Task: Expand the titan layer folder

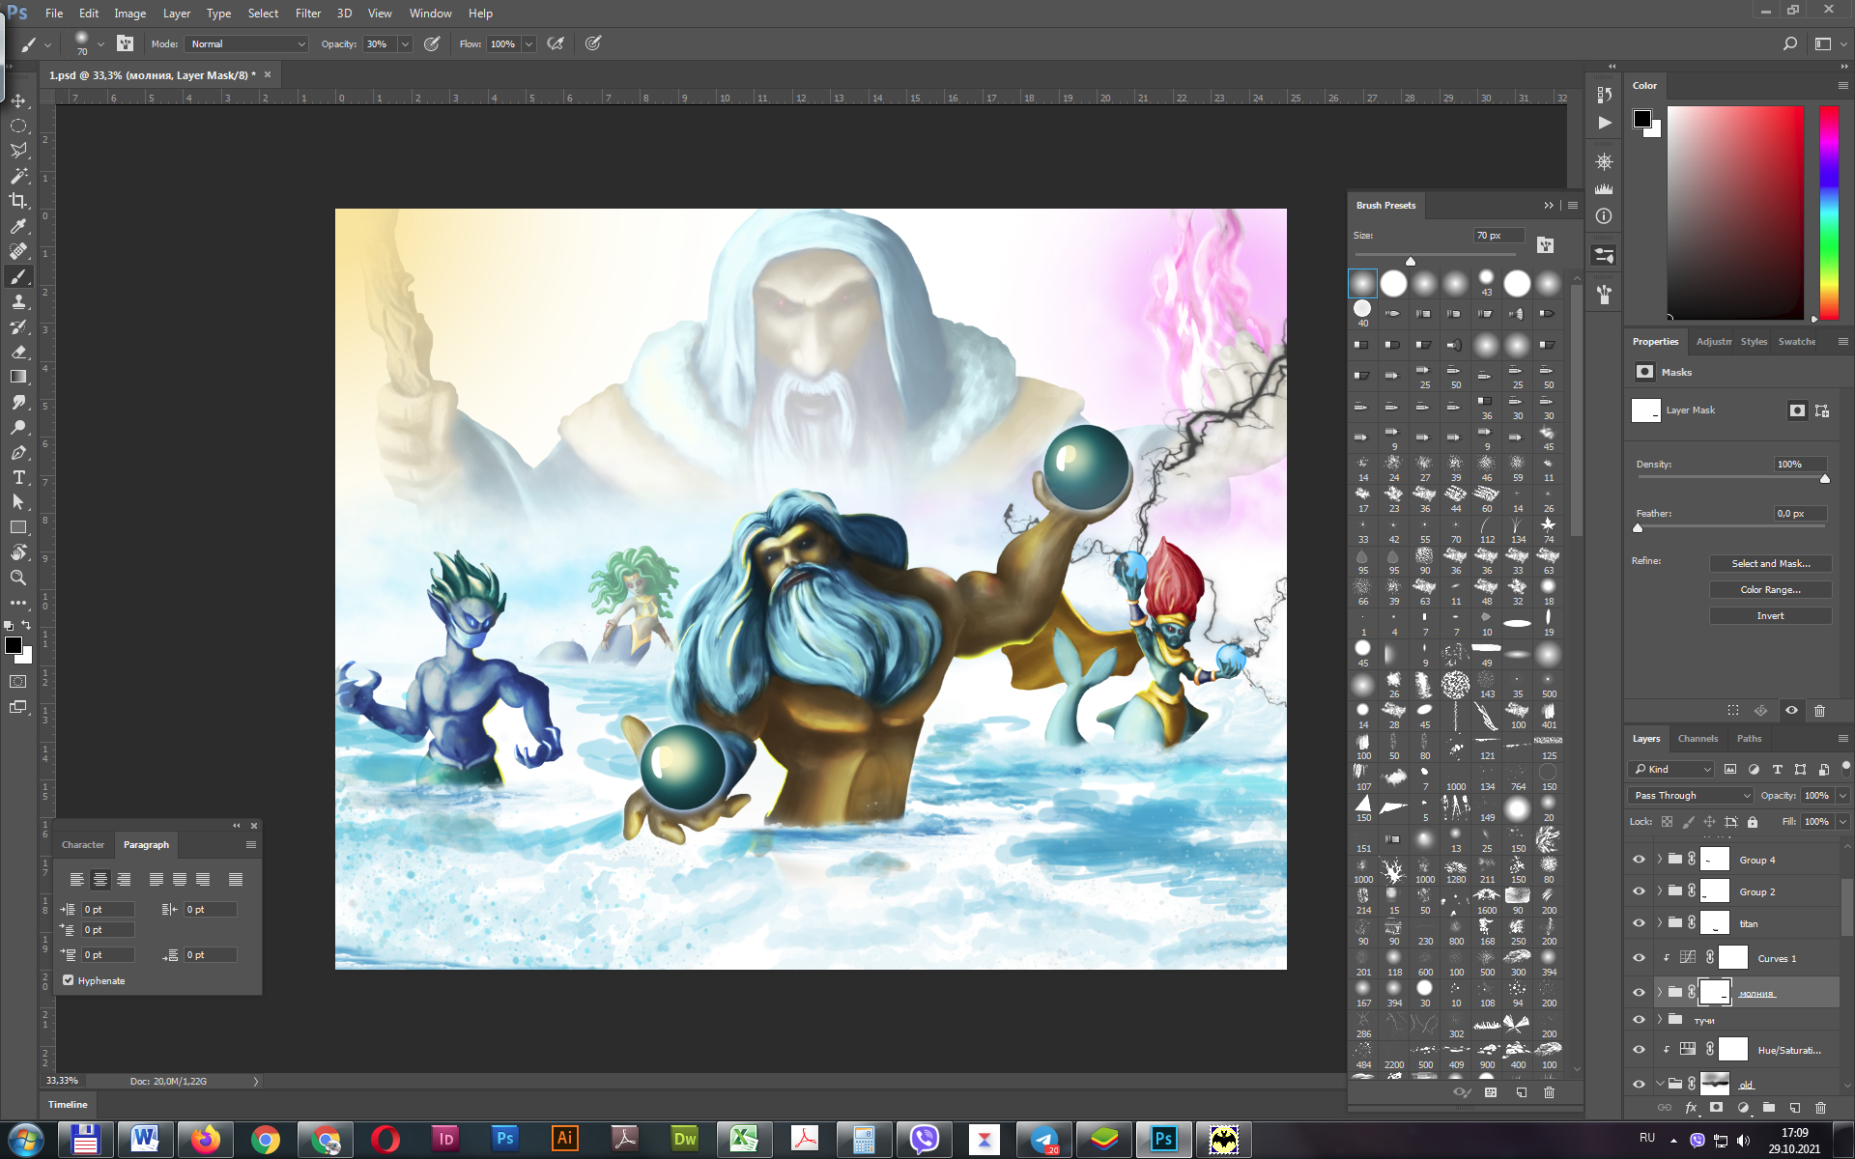Action: coord(1660,923)
